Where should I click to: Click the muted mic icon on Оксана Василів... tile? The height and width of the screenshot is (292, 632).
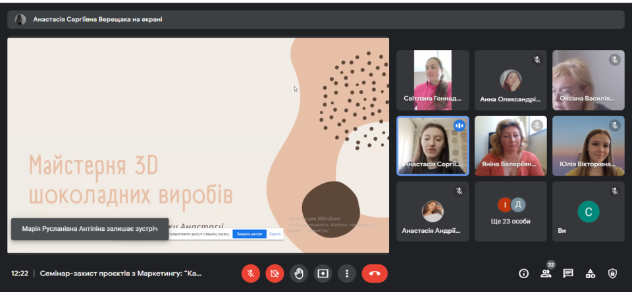[615, 60]
